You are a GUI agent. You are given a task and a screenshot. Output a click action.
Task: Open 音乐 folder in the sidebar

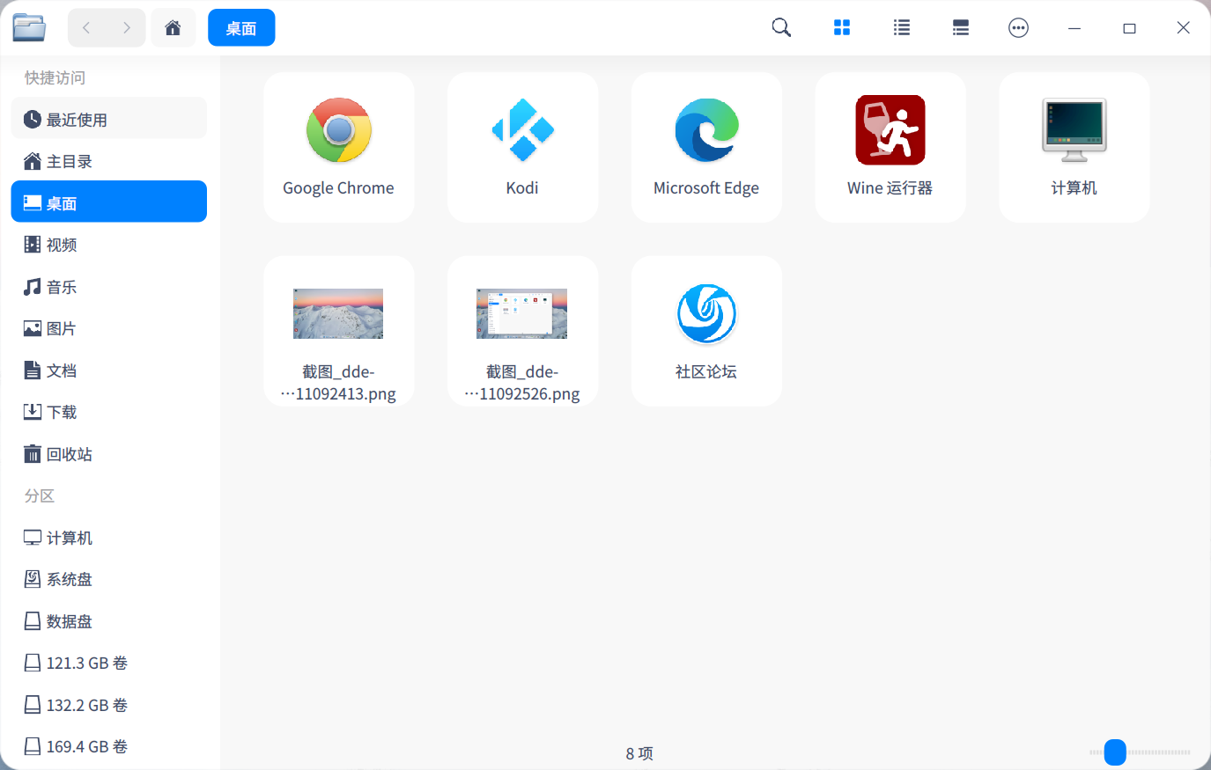(109, 287)
